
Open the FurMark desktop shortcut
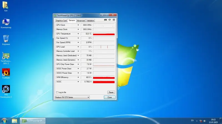pyautogui.click(x=6, y=74)
